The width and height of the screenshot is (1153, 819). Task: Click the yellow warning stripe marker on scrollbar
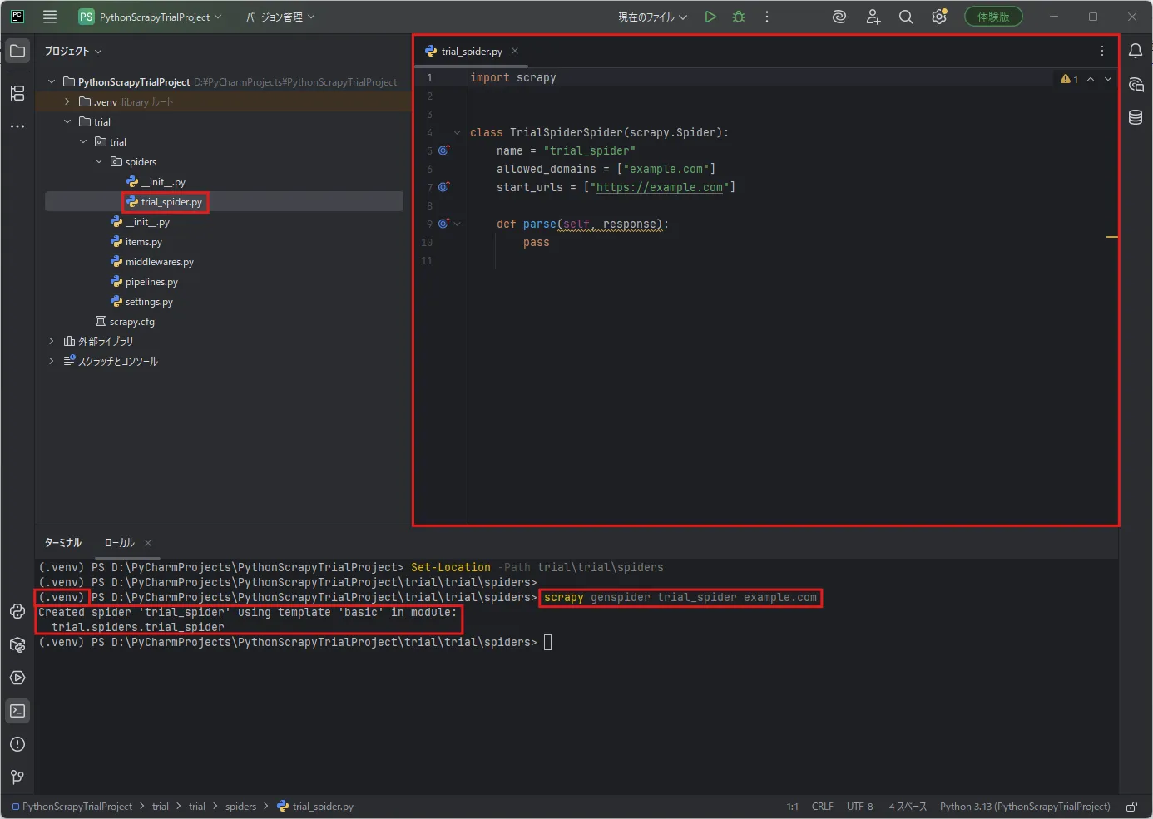1111,237
